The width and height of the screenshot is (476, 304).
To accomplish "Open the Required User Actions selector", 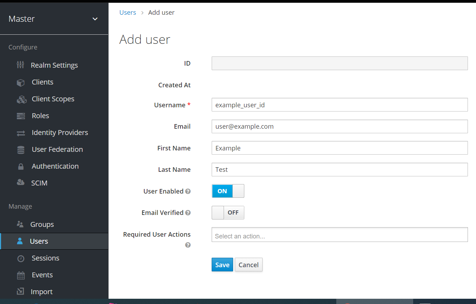I will pos(339,235).
